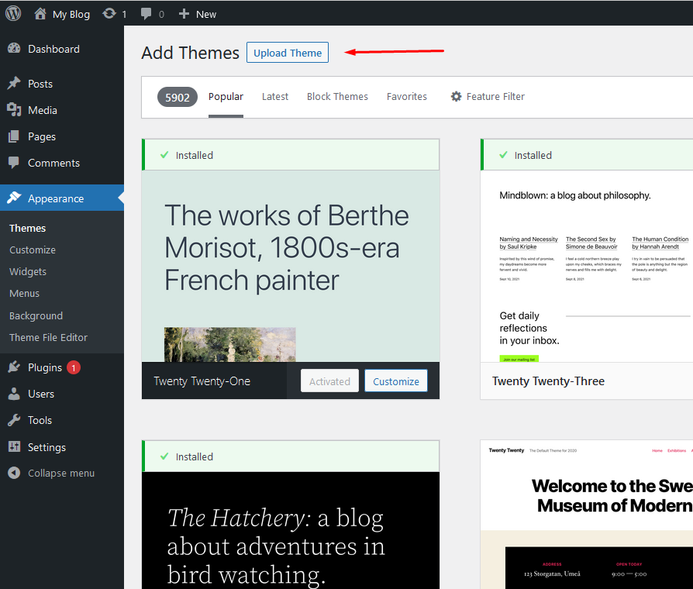Open the updates icon in admin bar

(110, 14)
